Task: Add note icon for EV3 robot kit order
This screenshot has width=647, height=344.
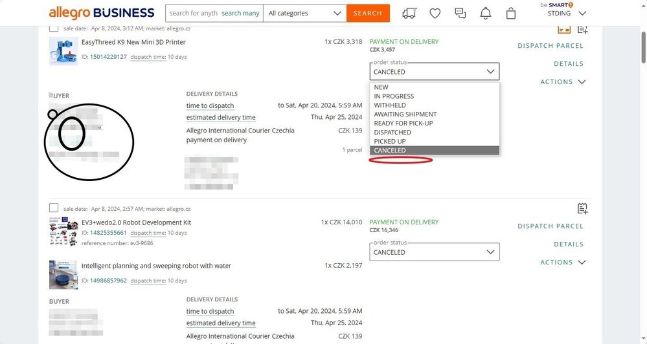Action: pos(582,208)
